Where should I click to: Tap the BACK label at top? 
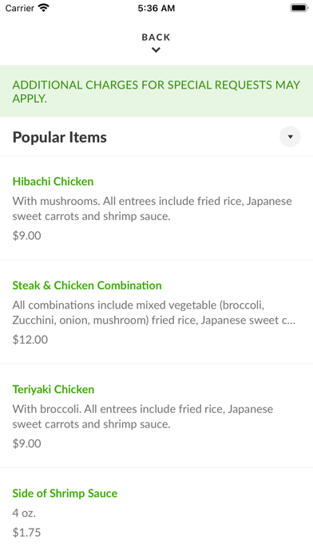tap(156, 37)
